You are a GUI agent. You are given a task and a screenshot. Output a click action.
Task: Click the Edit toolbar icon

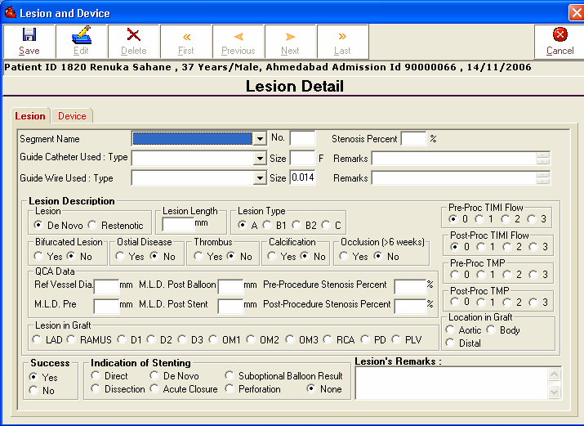coord(82,35)
